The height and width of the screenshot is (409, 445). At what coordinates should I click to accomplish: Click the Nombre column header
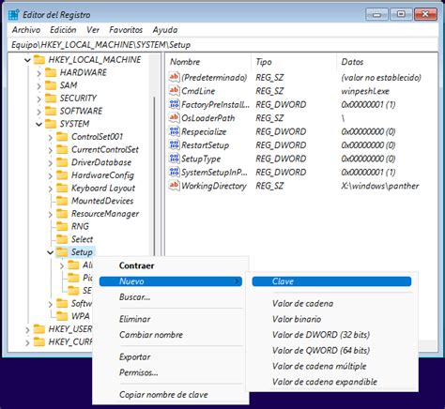[x=208, y=62]
